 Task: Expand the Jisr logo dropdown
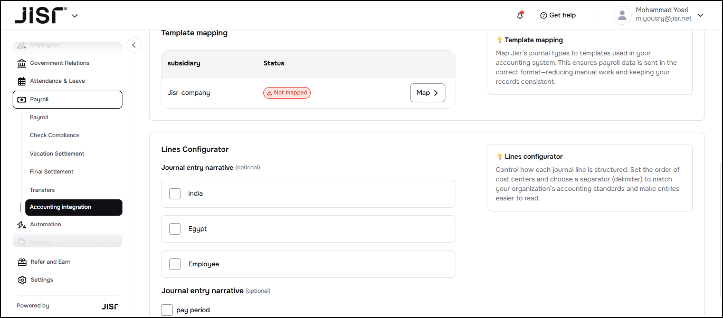point(74,16)
